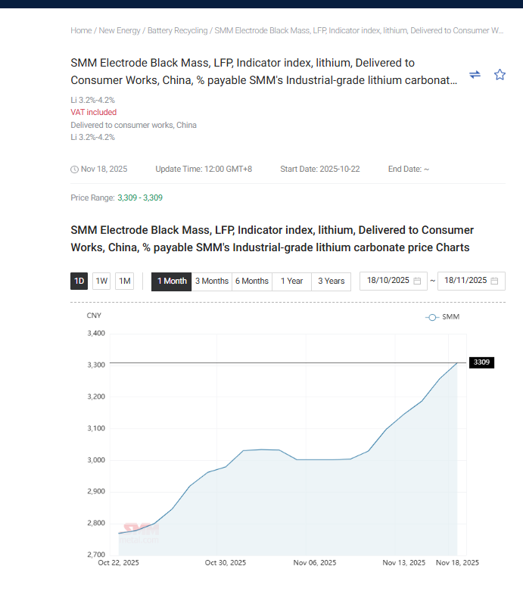The height and width of the screenshot is (594, 523).
Task: Click the clock icon beside Nov 18, 2025
Action: pos(74,169)
